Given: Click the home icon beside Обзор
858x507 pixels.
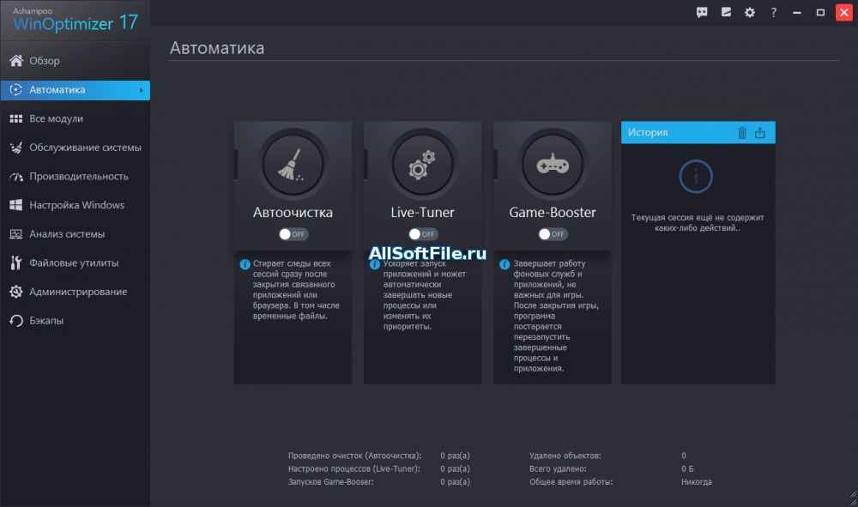Looking at the screenshot, I should tap(15, 60).
